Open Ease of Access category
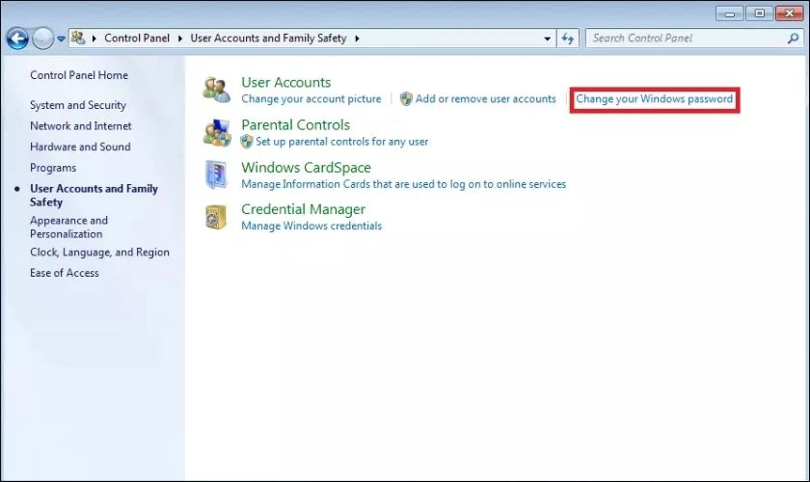The height and width of the screenshot is (482, 810). coord(65,273)
